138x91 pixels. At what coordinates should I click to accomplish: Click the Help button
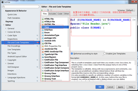click(x=131, y=87)
